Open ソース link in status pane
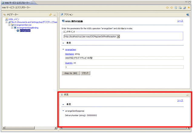This screenshot has width=193, height=133. pyautogui.click(x=180, y=100)
